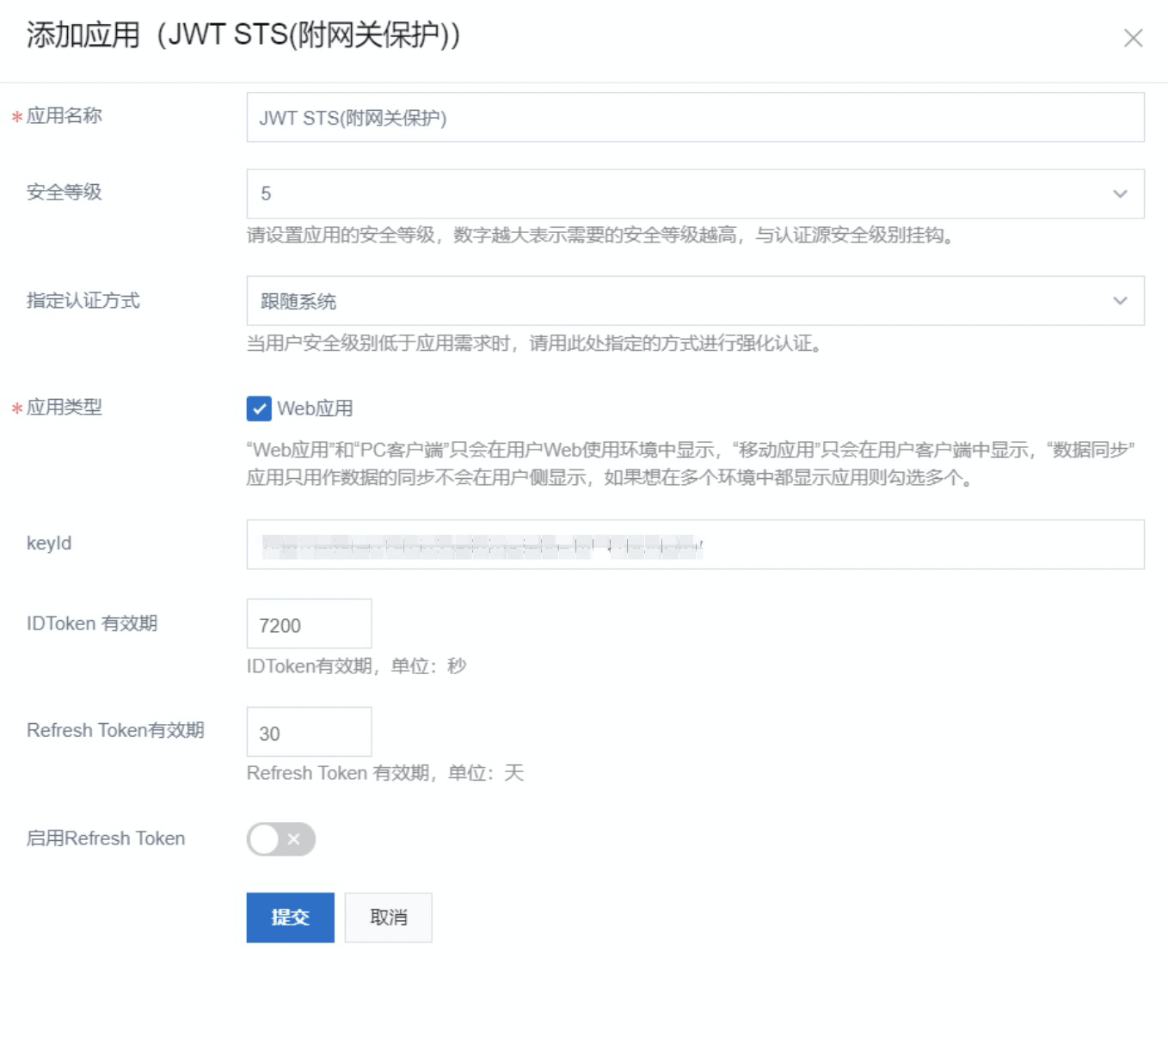
Task: Click the 安全等级 help text description
Action: 601,236
